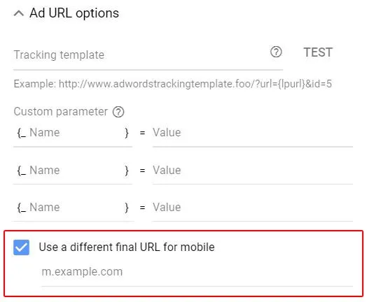The width and height of the screenshot is (367, 302).
Task: Click the Custom parameter label
Action: 61,112
